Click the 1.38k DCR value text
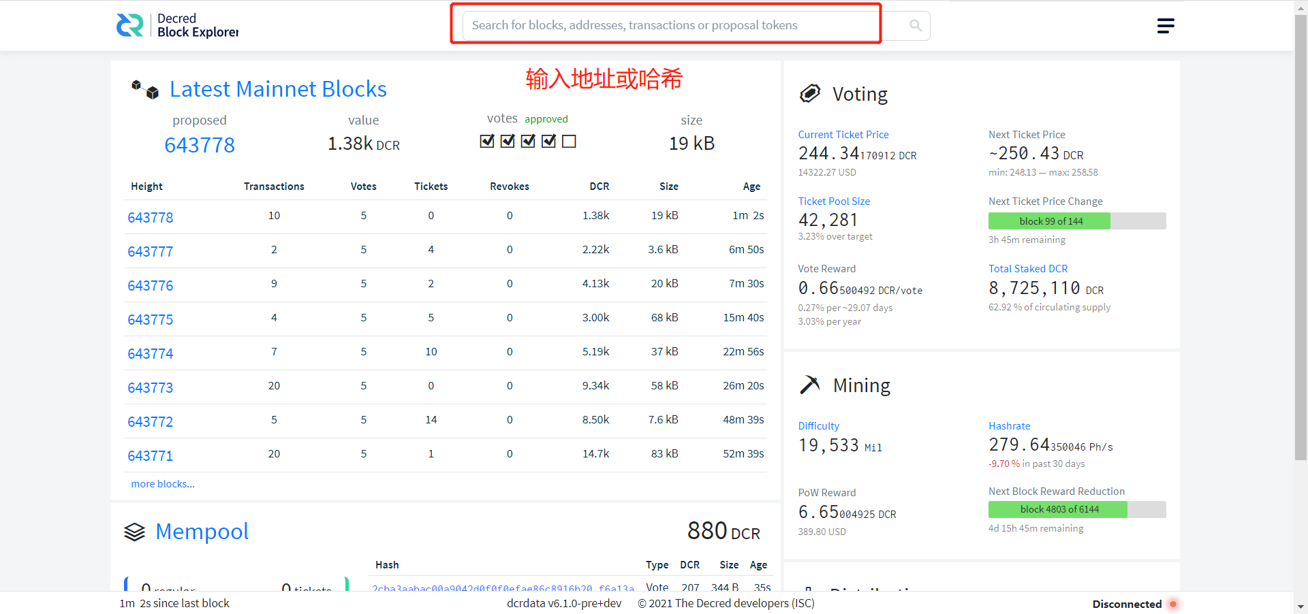The height and width of the screenshot is (614, 1308). (364, 144)
